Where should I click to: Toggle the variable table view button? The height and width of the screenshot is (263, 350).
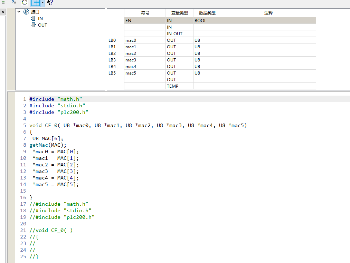point(35,3)
